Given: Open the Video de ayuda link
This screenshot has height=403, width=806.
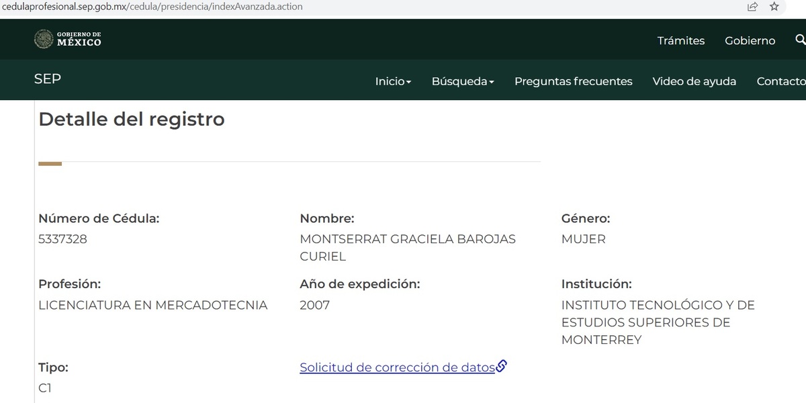Looking at the screenshot, I should pyautogui.click(x=695, y=81).
